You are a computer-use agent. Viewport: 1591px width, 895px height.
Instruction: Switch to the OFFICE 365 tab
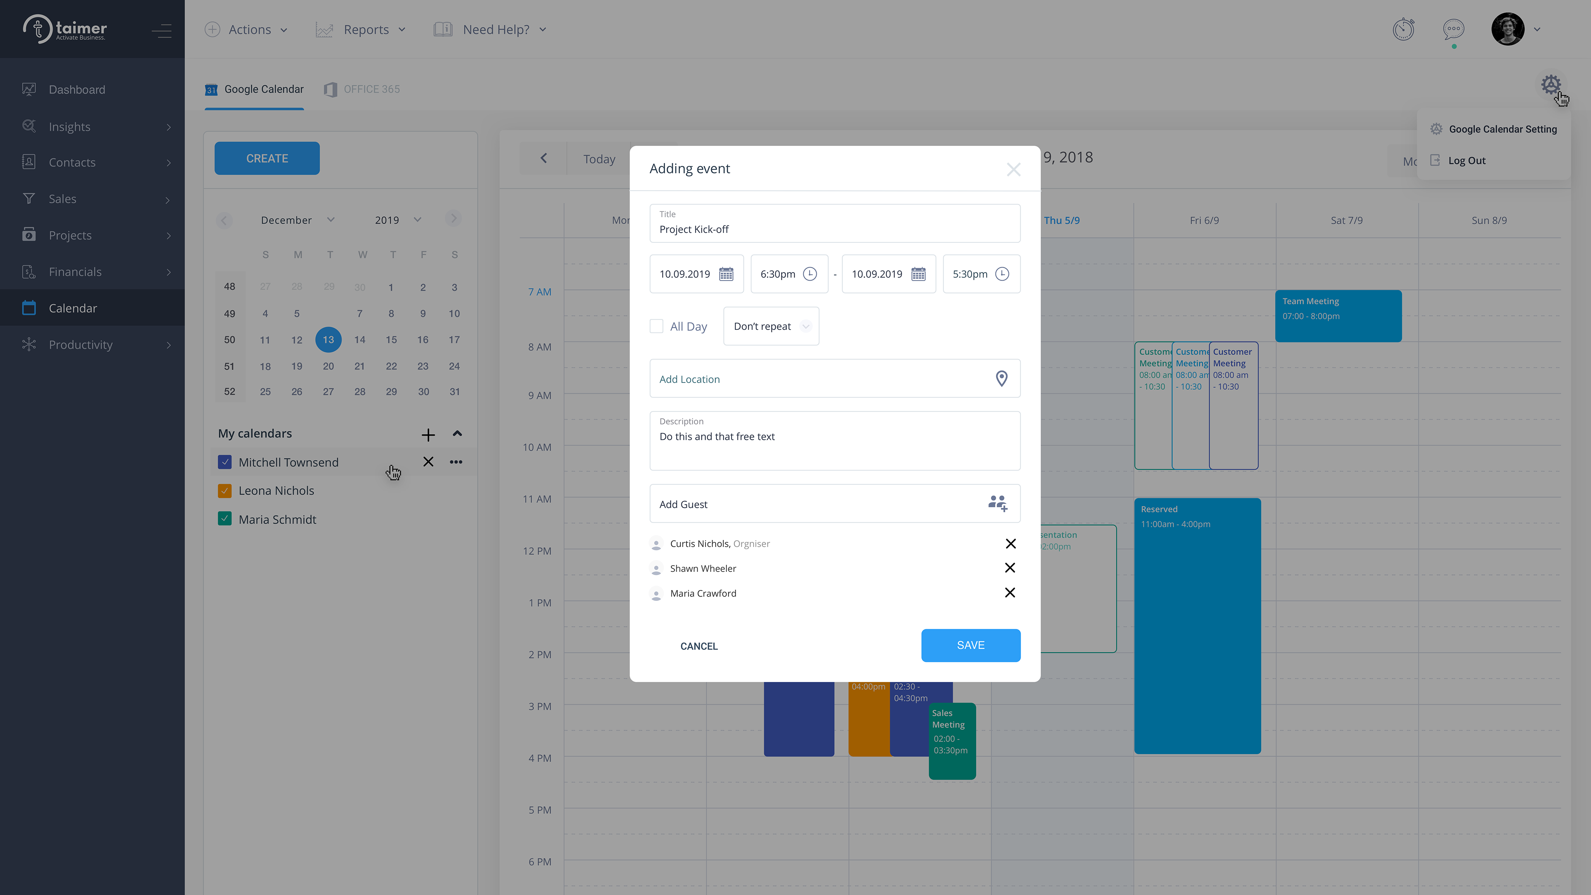coord(362,89)
